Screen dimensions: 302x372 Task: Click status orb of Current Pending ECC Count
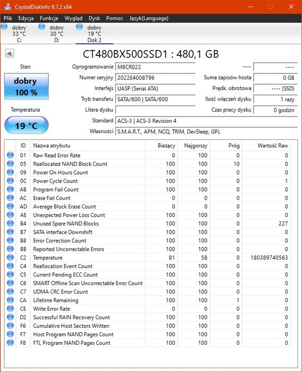(x=10, y=275)
